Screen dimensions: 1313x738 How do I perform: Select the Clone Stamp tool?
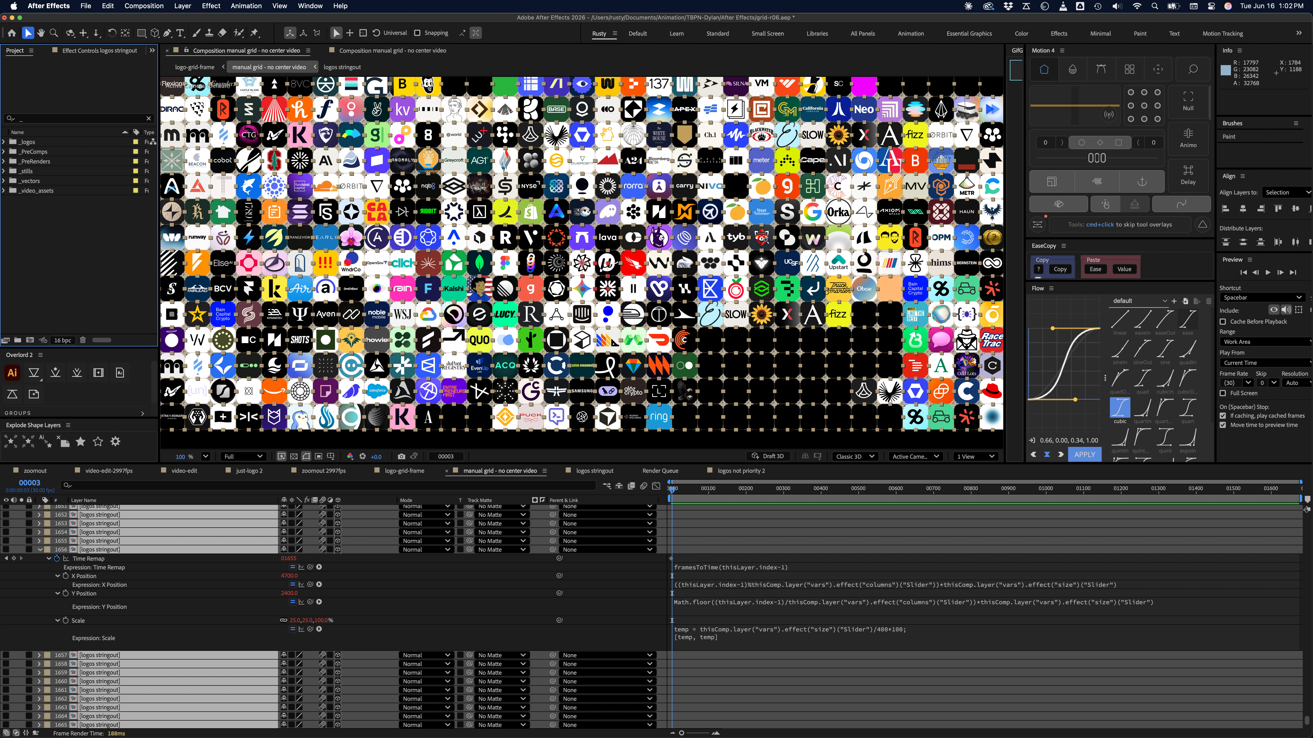point(209,33)
